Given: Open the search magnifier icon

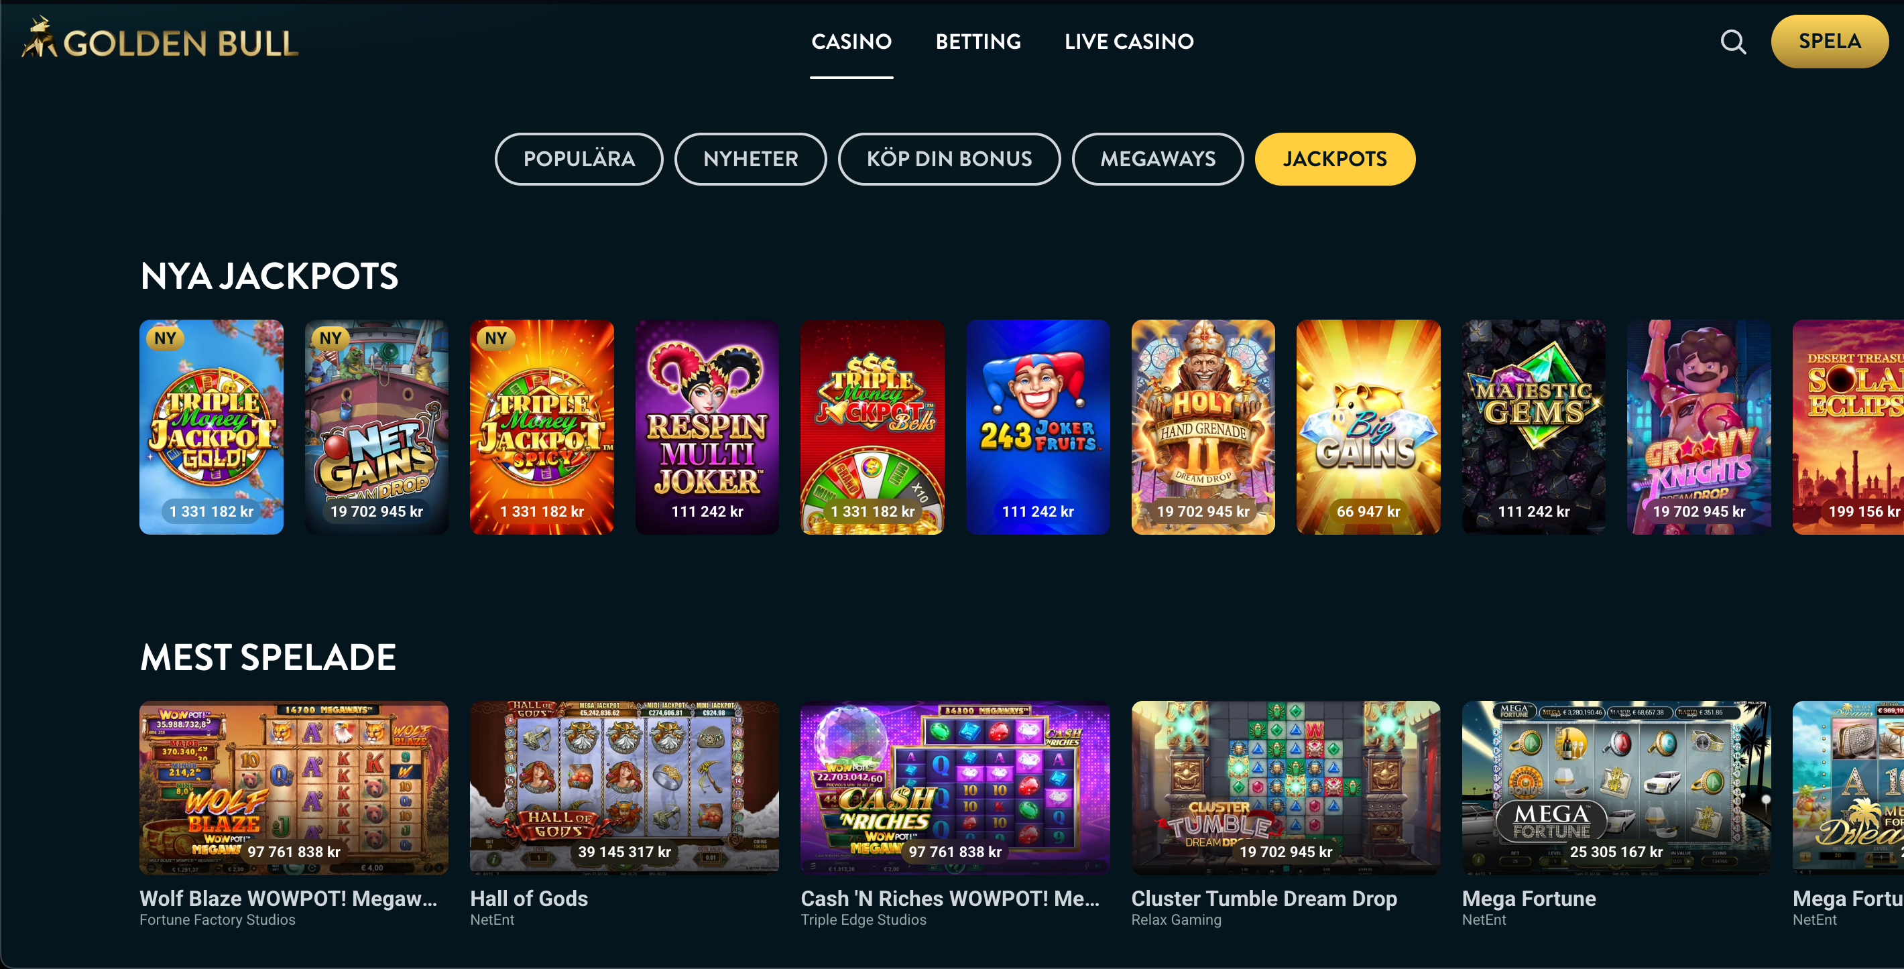Looking at the screenshot, I should click(1732, 42).
